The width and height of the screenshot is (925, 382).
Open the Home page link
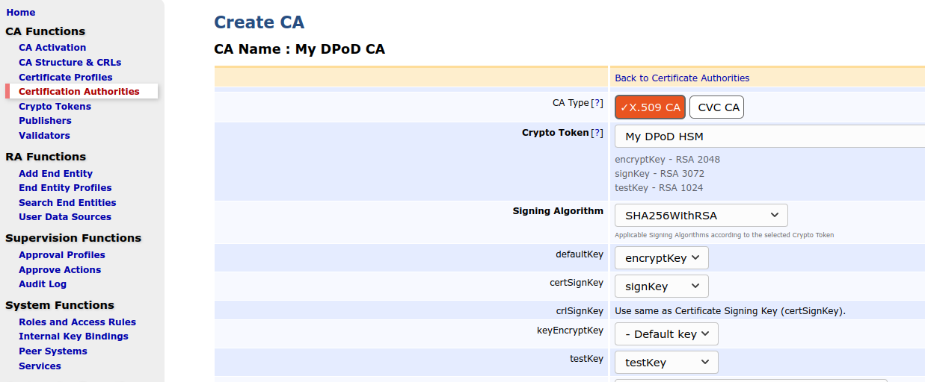coord(20,13)
